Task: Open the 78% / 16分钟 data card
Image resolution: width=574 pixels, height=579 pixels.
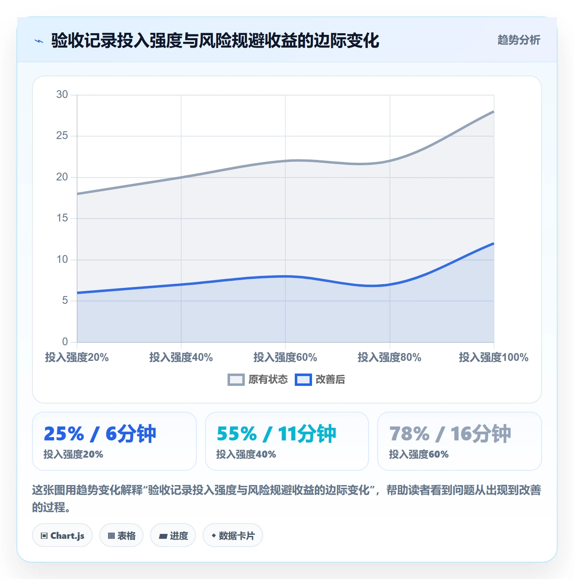Action: (460, 441)
